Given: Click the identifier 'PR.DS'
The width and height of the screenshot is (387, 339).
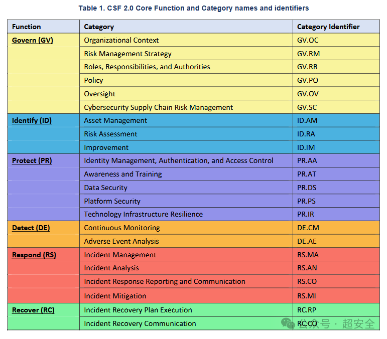Looking at the screenshot, I should pos(307,188).
